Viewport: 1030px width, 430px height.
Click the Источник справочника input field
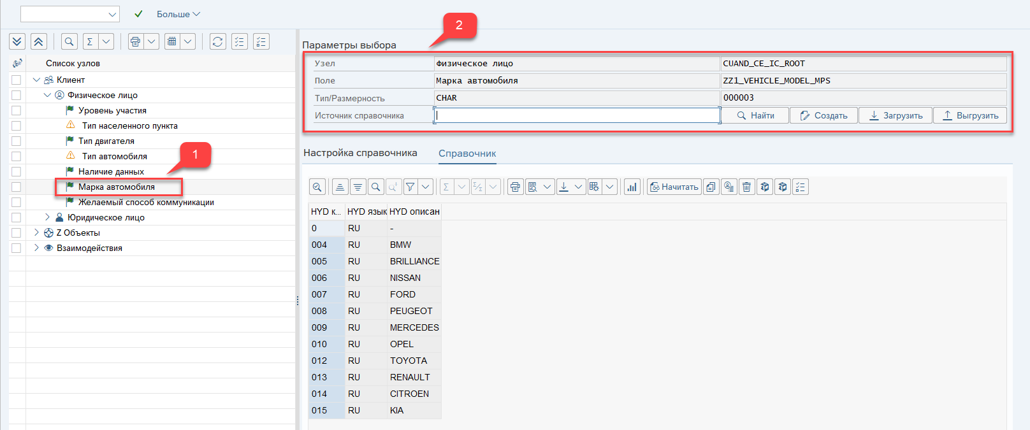pyautogui.click(x=577, y=116)
